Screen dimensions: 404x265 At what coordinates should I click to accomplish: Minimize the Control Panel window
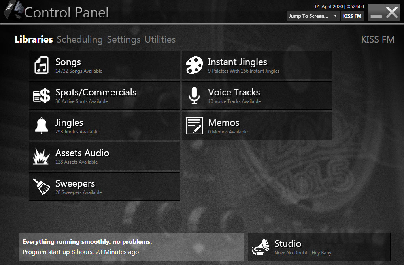click(376, 12)
